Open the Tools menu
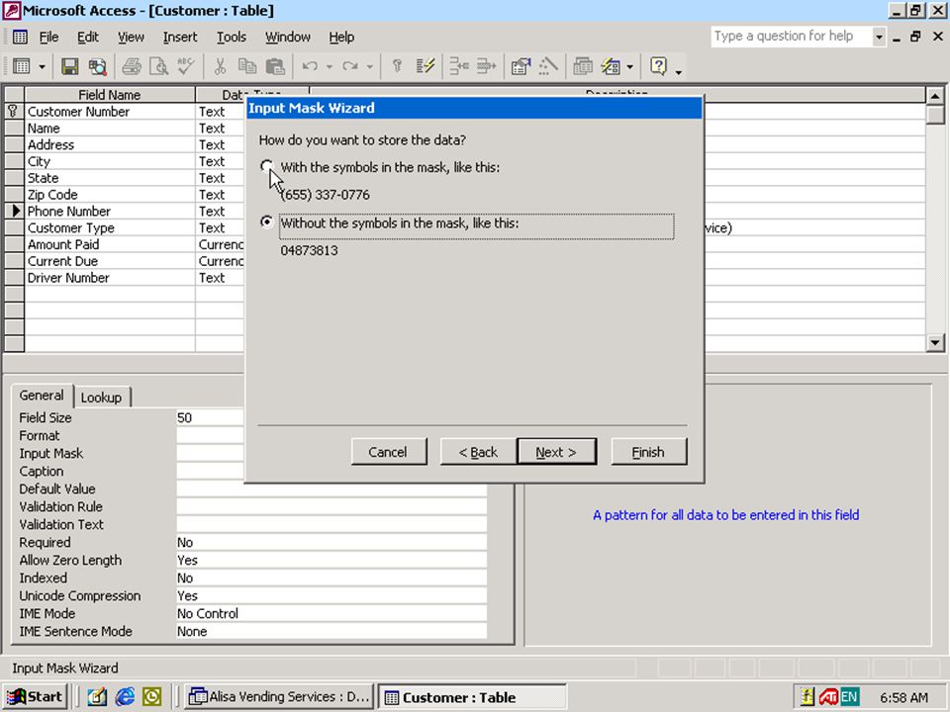The image size is (950, 712). click(232, 37)
